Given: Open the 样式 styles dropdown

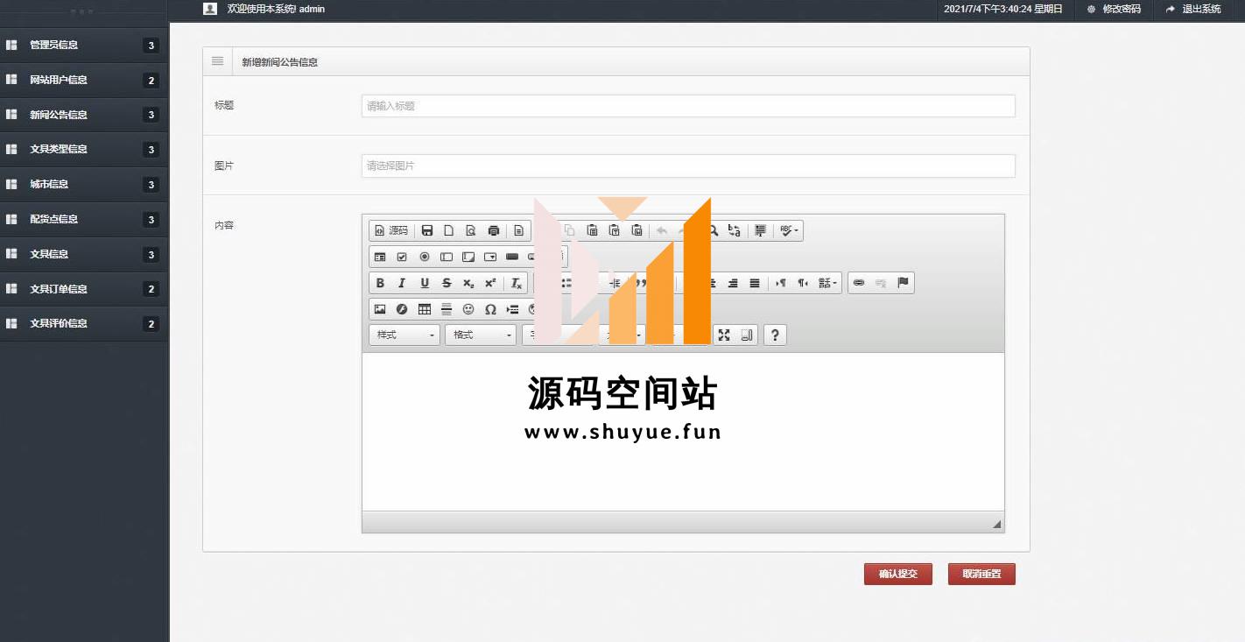Looking at the screenshot, I should (x=404, y=335).
